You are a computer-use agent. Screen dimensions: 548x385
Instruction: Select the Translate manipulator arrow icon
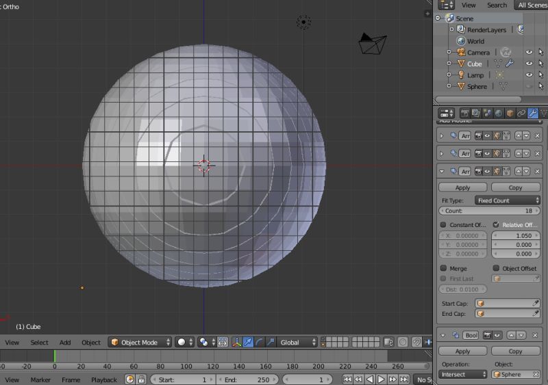point(248,343)
